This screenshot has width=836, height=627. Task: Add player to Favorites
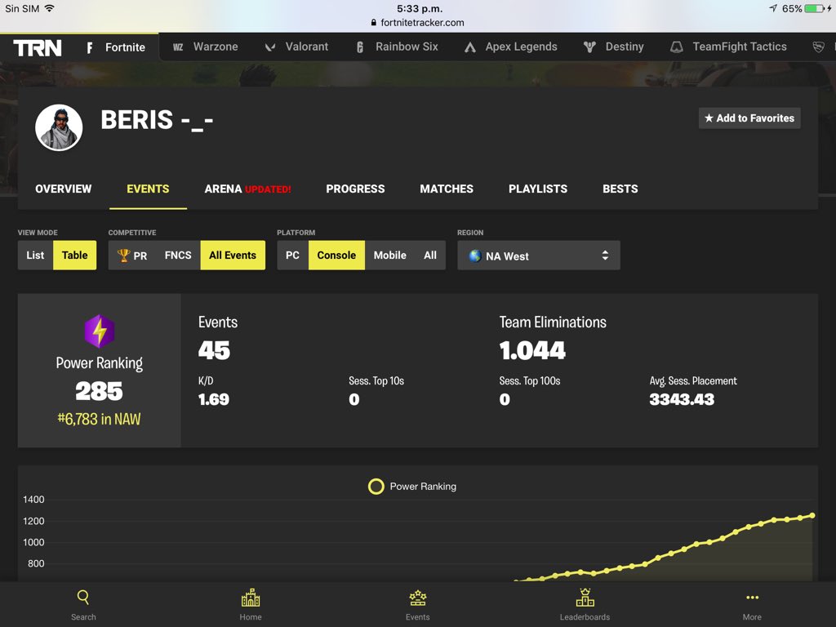(749, 118)
